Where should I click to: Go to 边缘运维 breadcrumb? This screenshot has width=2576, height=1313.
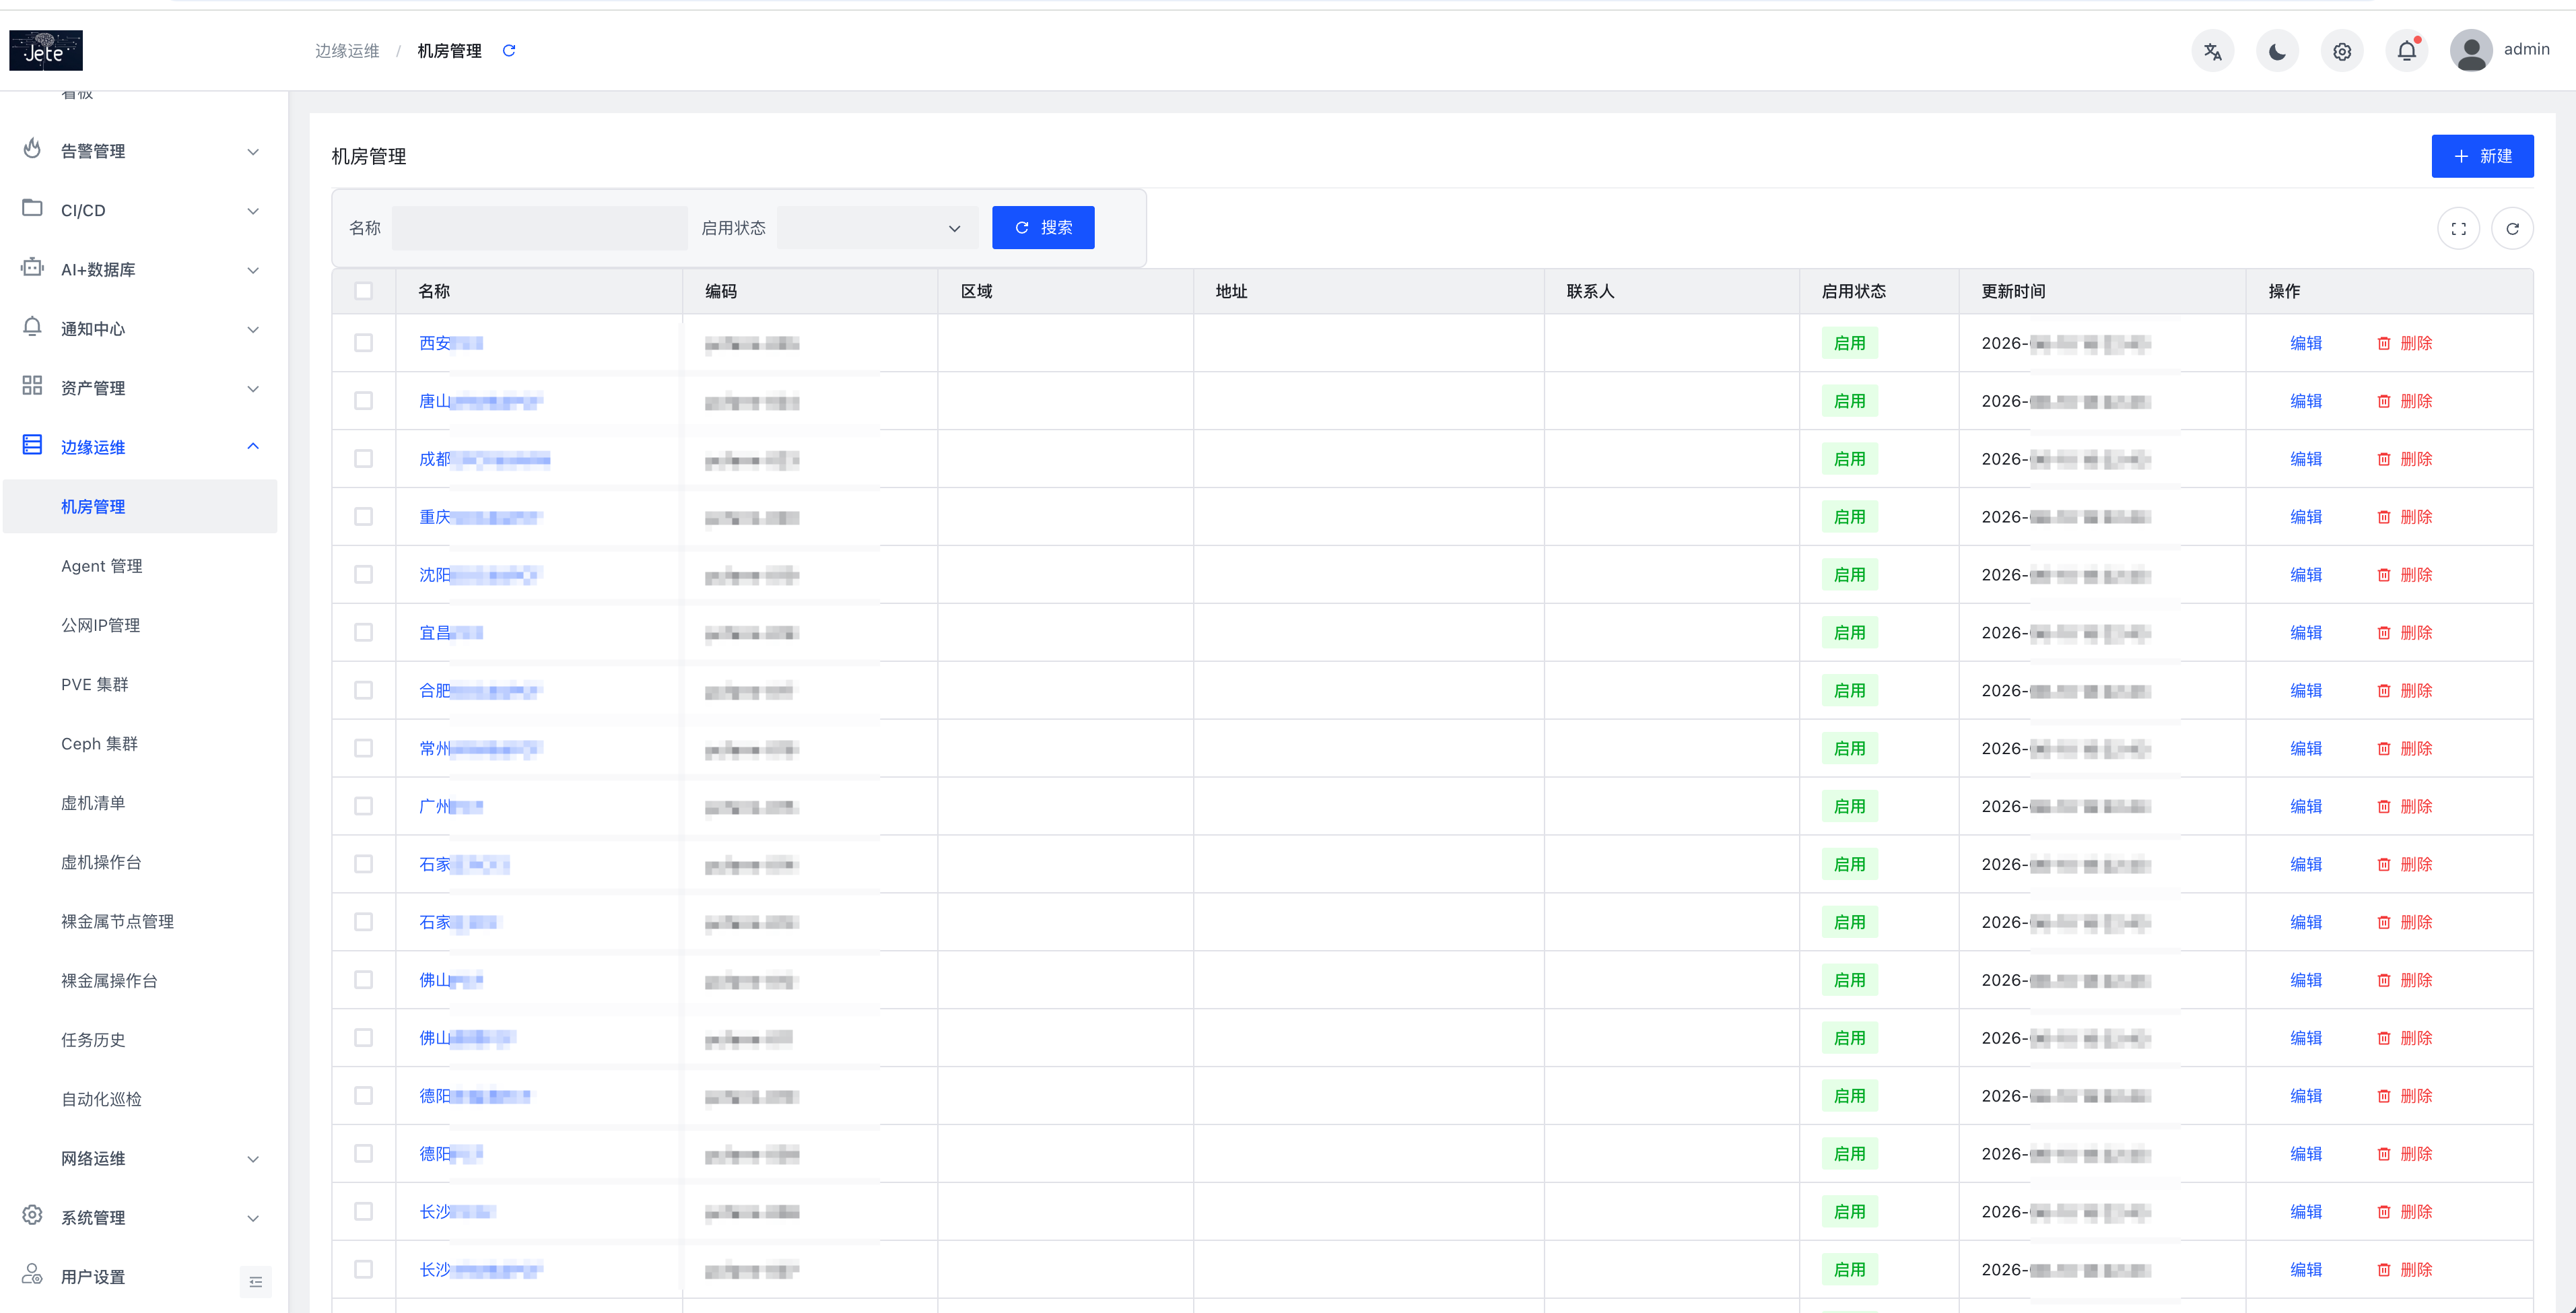pyautogui.click(x=347, y=51)
